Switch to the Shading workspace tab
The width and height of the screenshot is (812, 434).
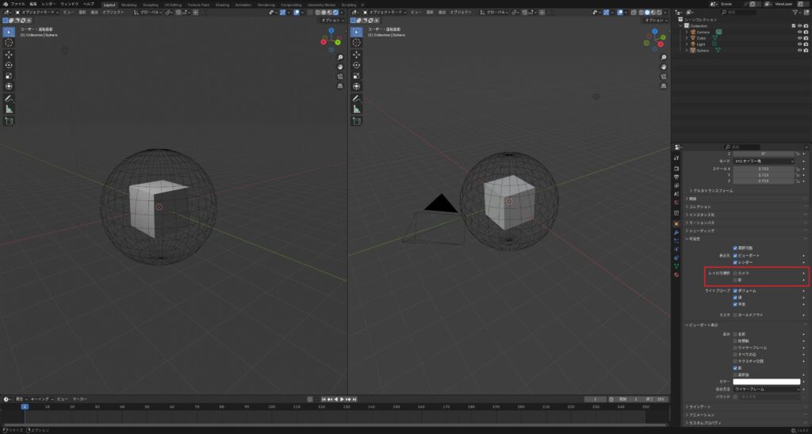[222, 4]
